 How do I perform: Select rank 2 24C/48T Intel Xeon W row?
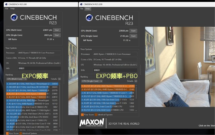click(32, 87)
